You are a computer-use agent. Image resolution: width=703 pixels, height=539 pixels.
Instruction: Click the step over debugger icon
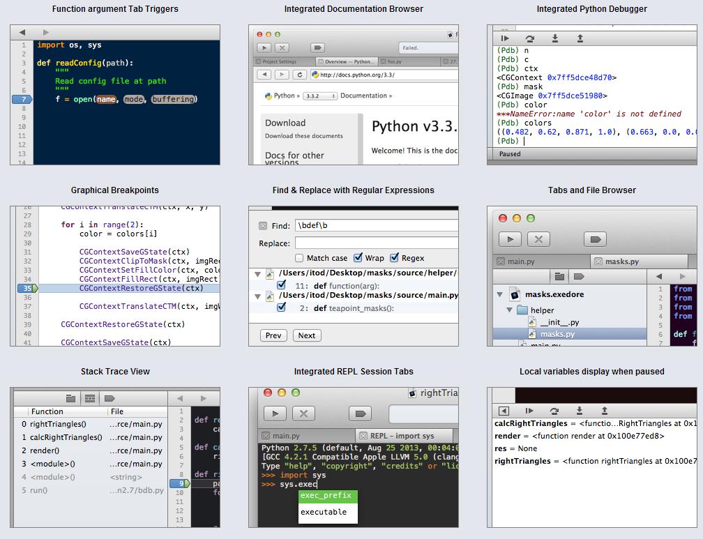coord(530,38)
